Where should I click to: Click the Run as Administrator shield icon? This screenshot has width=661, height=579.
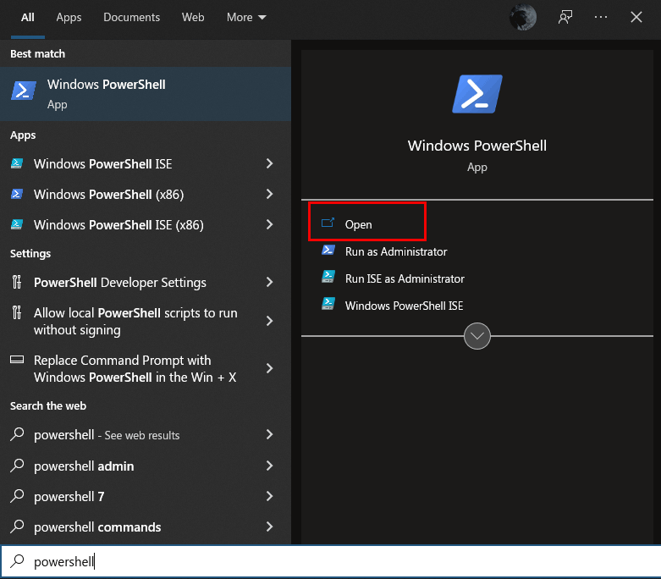(x=328, y=250)
